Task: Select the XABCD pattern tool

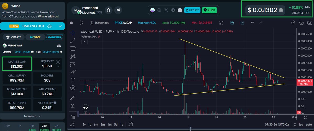Action: (x=73, y=56)
